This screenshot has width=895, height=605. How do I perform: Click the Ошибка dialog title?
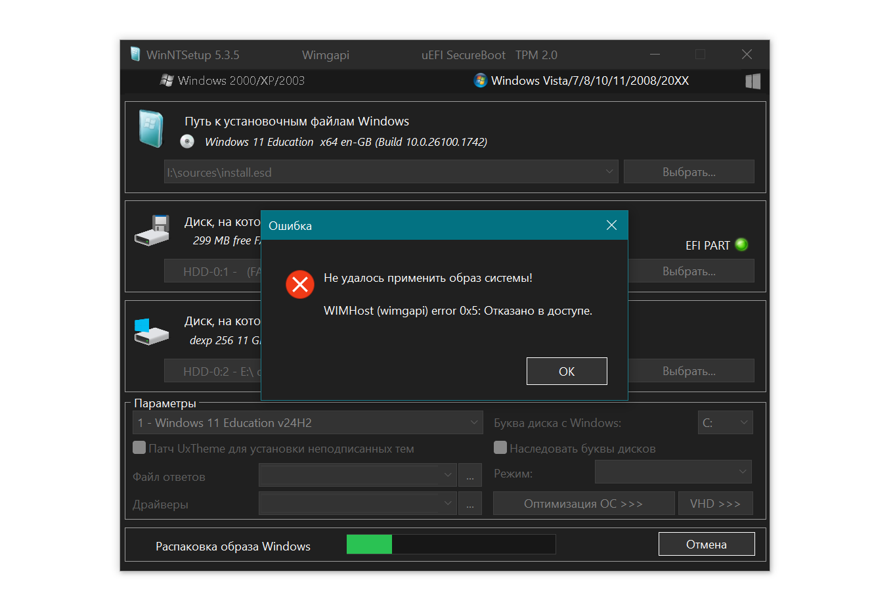[x=290, y=226]
